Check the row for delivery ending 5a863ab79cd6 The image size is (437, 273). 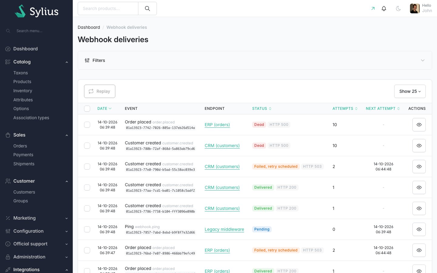point(87,146)
